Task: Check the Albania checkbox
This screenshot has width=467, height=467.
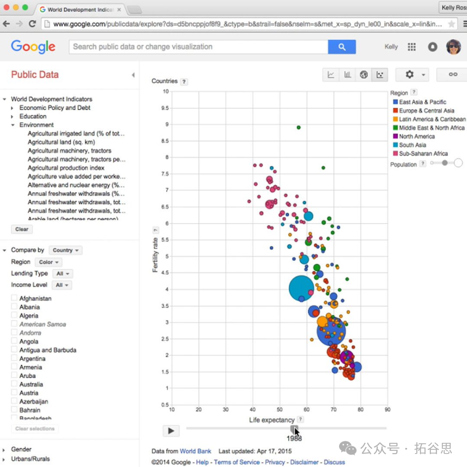Action: tap(14, 307)
